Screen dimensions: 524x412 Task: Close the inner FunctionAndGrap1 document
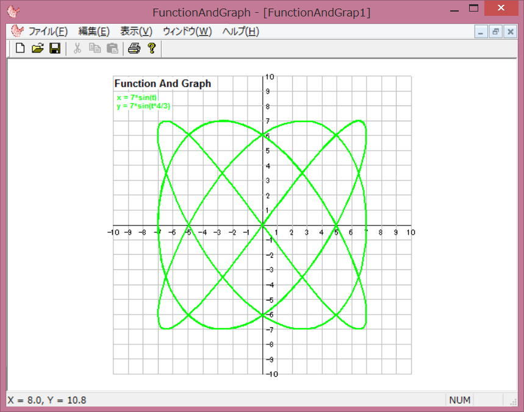tap(511, 32)
